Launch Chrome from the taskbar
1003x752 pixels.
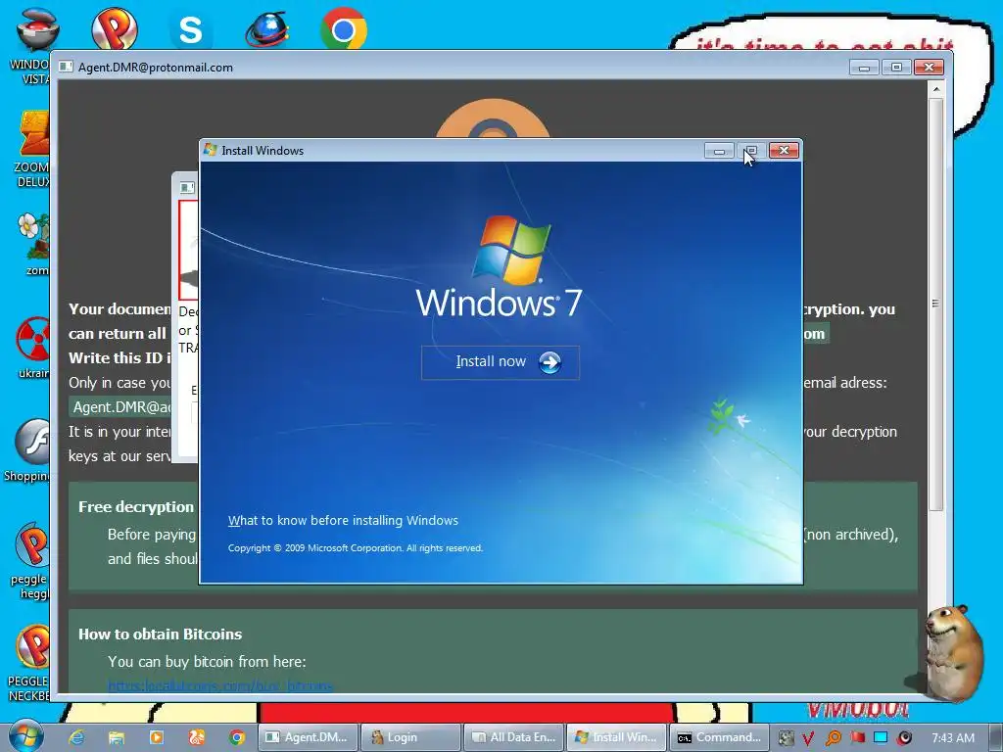click(x=237, y=737)
